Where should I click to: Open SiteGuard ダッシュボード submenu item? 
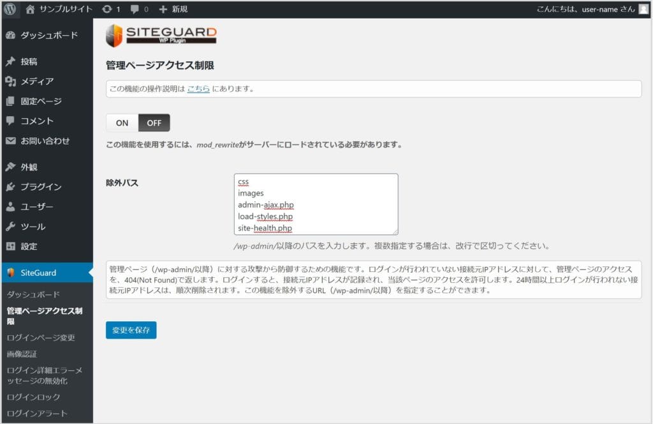[x=33, y=295]
